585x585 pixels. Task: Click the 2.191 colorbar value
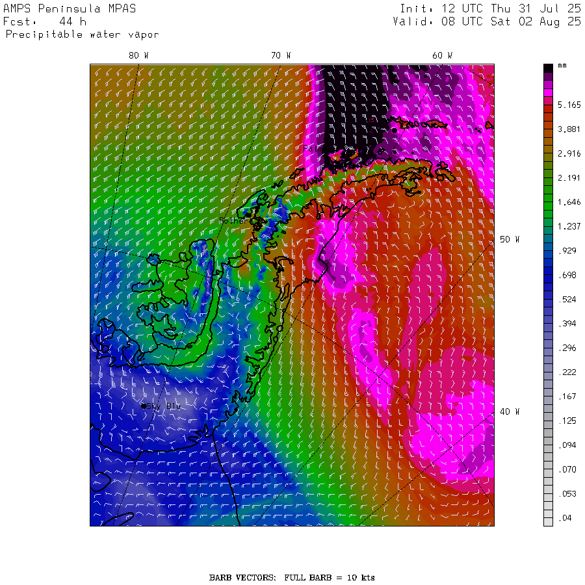click(x=569, y=178)
